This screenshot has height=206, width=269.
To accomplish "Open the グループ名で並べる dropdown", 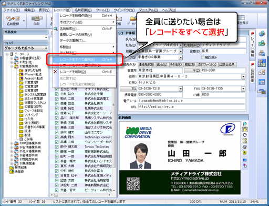I will pos(46,48).
